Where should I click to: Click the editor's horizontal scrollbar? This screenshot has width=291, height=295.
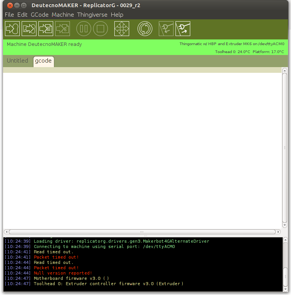(142, 232)
